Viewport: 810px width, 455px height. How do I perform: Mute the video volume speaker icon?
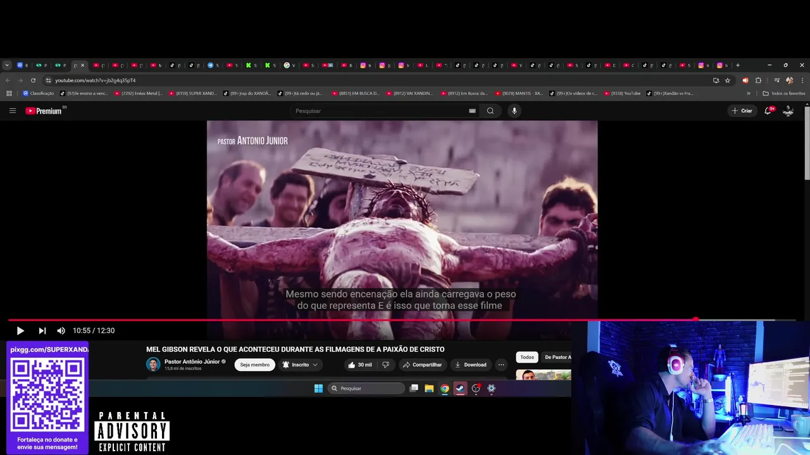[61, 331]
